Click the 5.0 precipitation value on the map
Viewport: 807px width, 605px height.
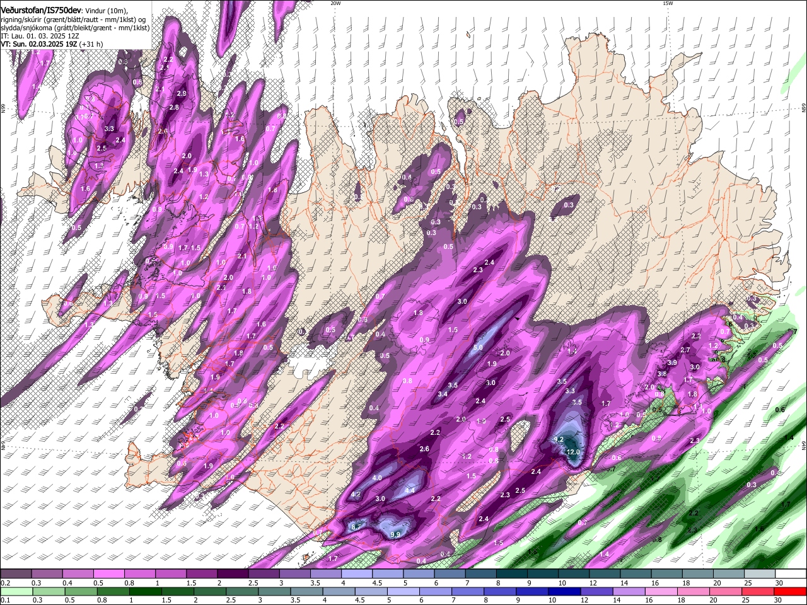pyautogui.click(x=478, y=347)
